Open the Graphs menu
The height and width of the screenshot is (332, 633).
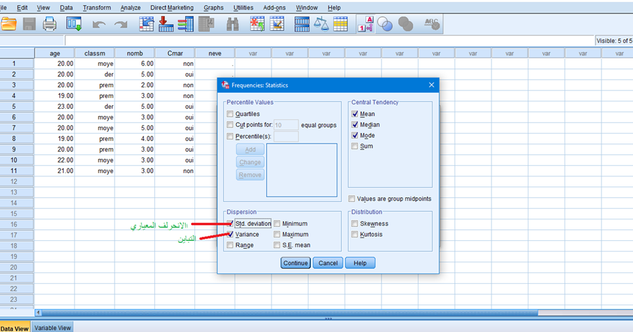(213, 7)
